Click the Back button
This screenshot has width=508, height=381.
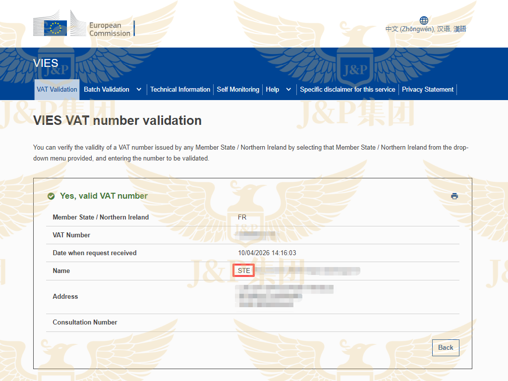445,347
